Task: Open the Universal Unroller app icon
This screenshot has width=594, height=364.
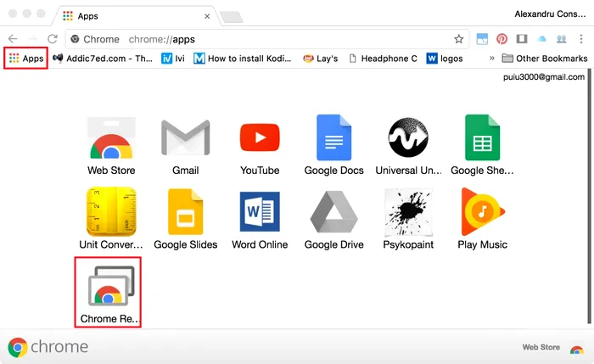Action: [x=408, y=146]
